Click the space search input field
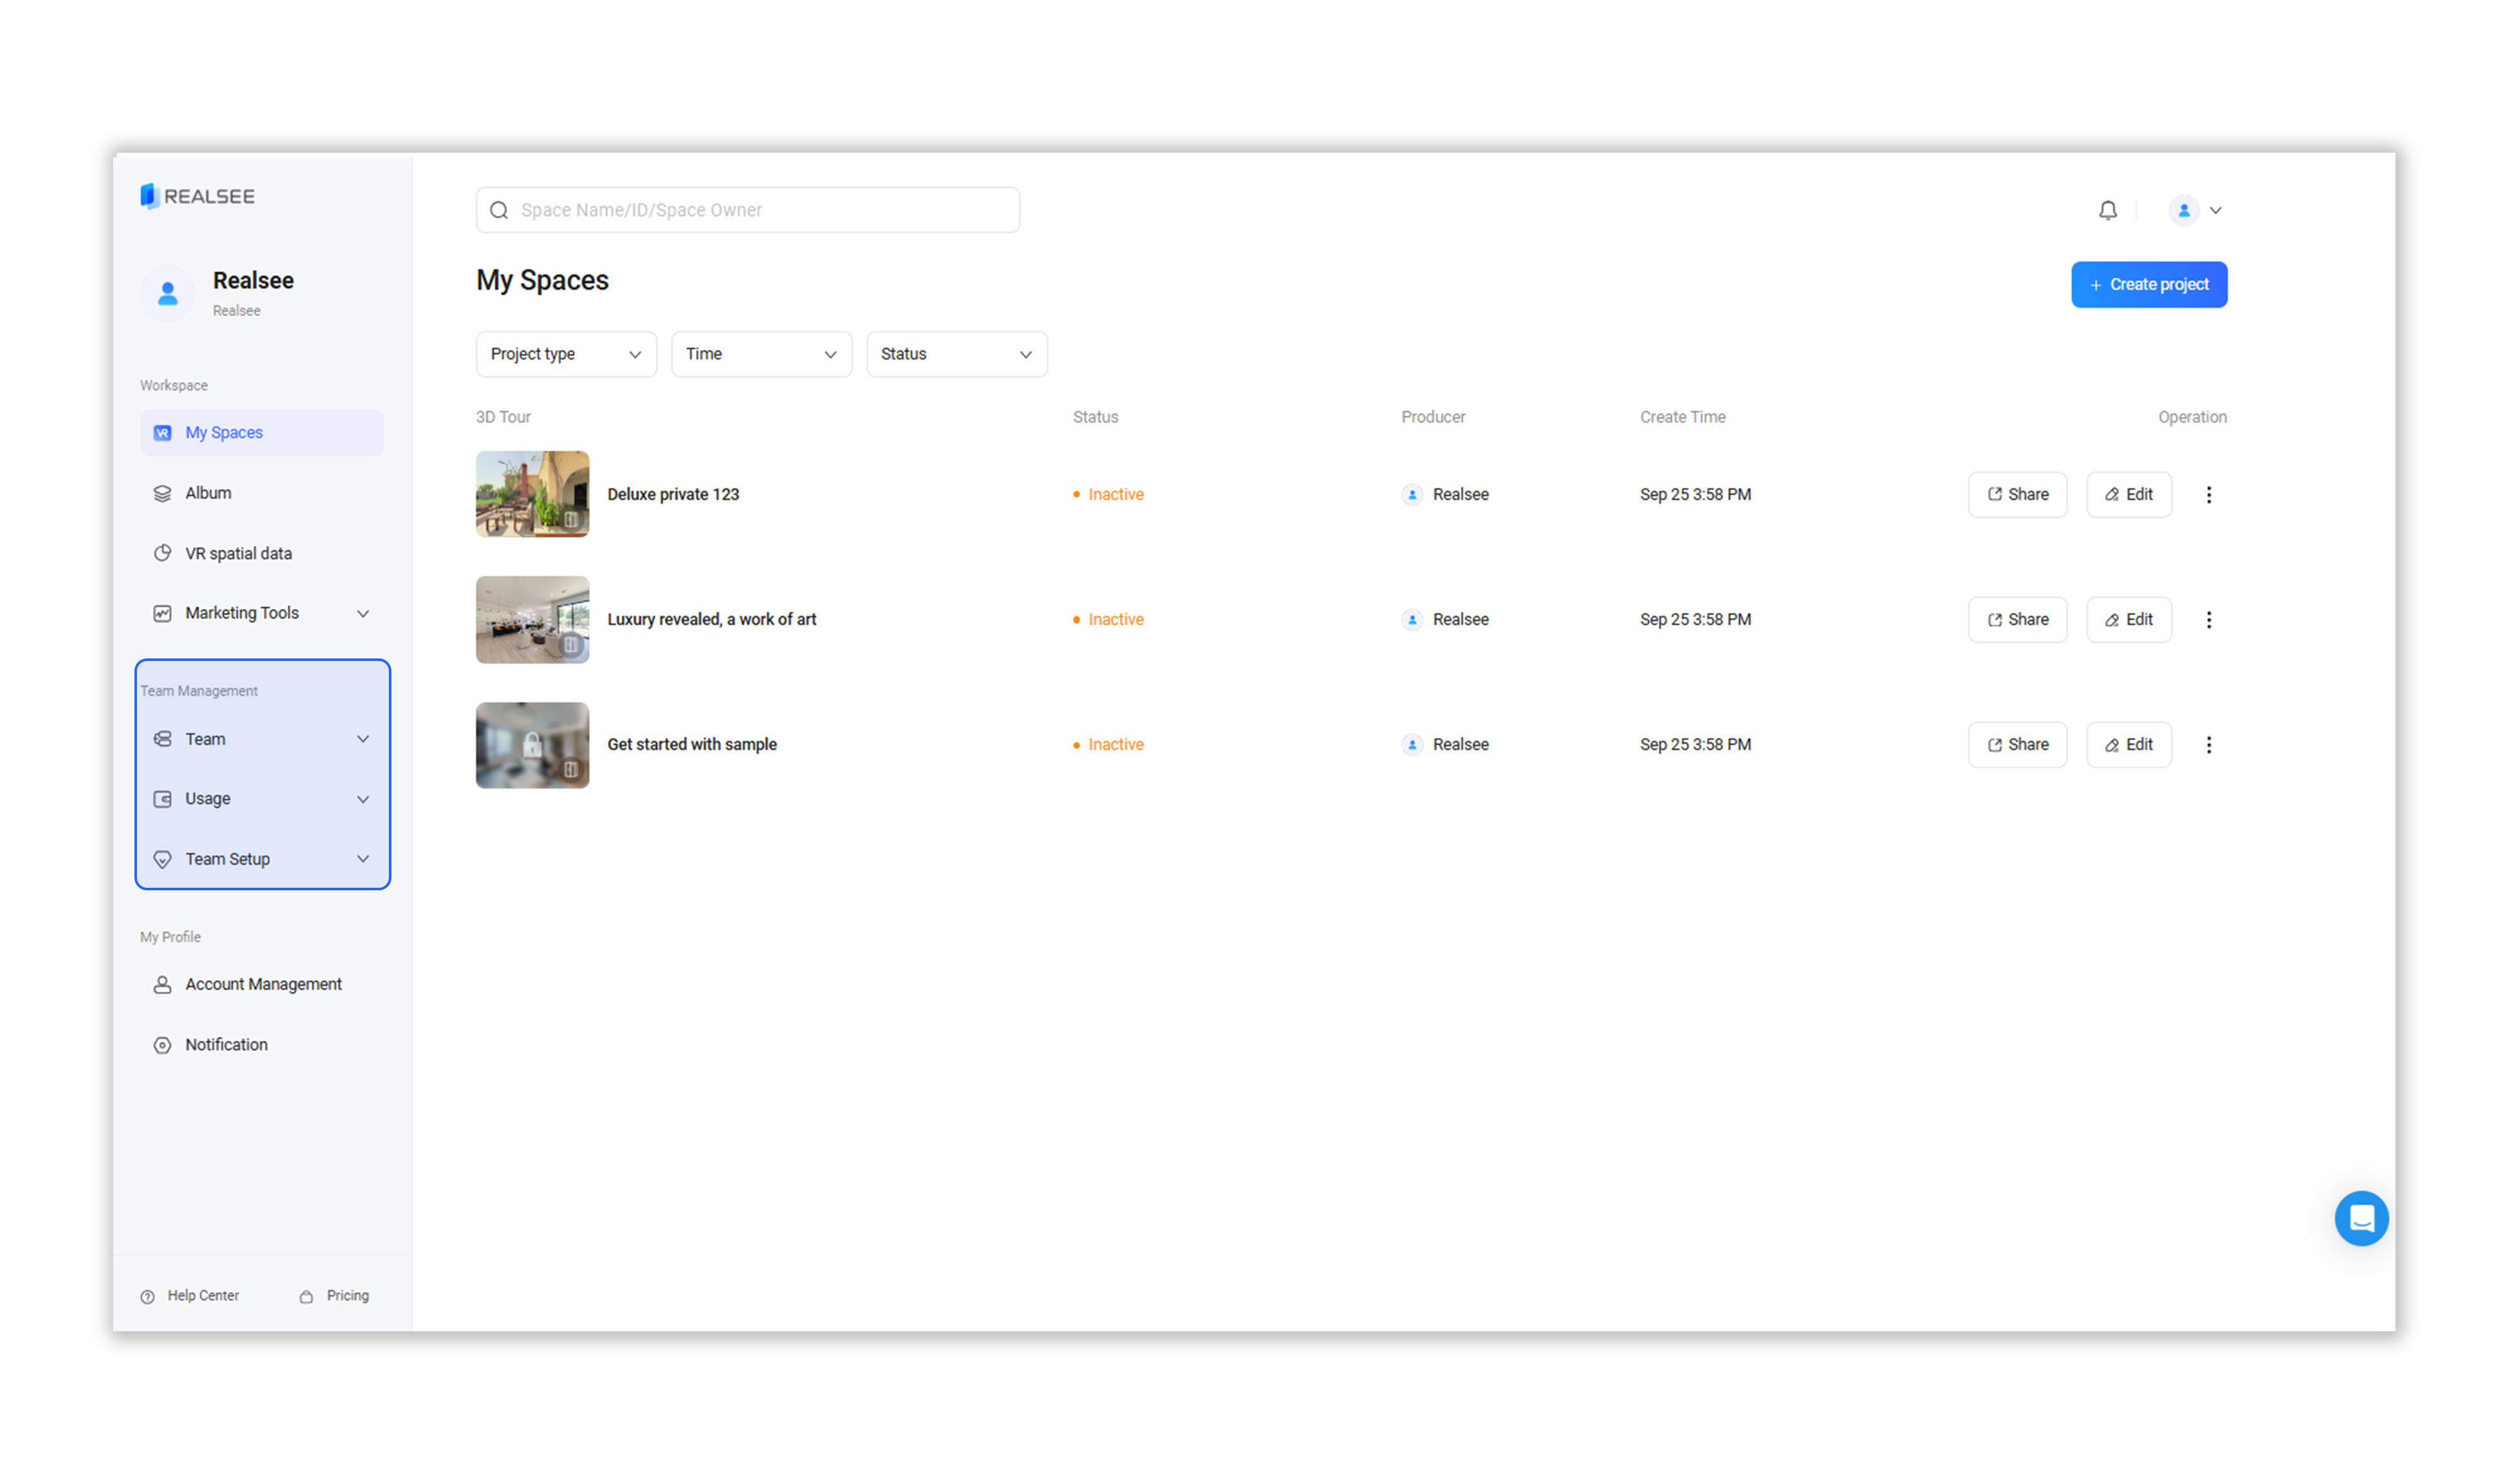2513x1484 pixels. tap(760, 210)
